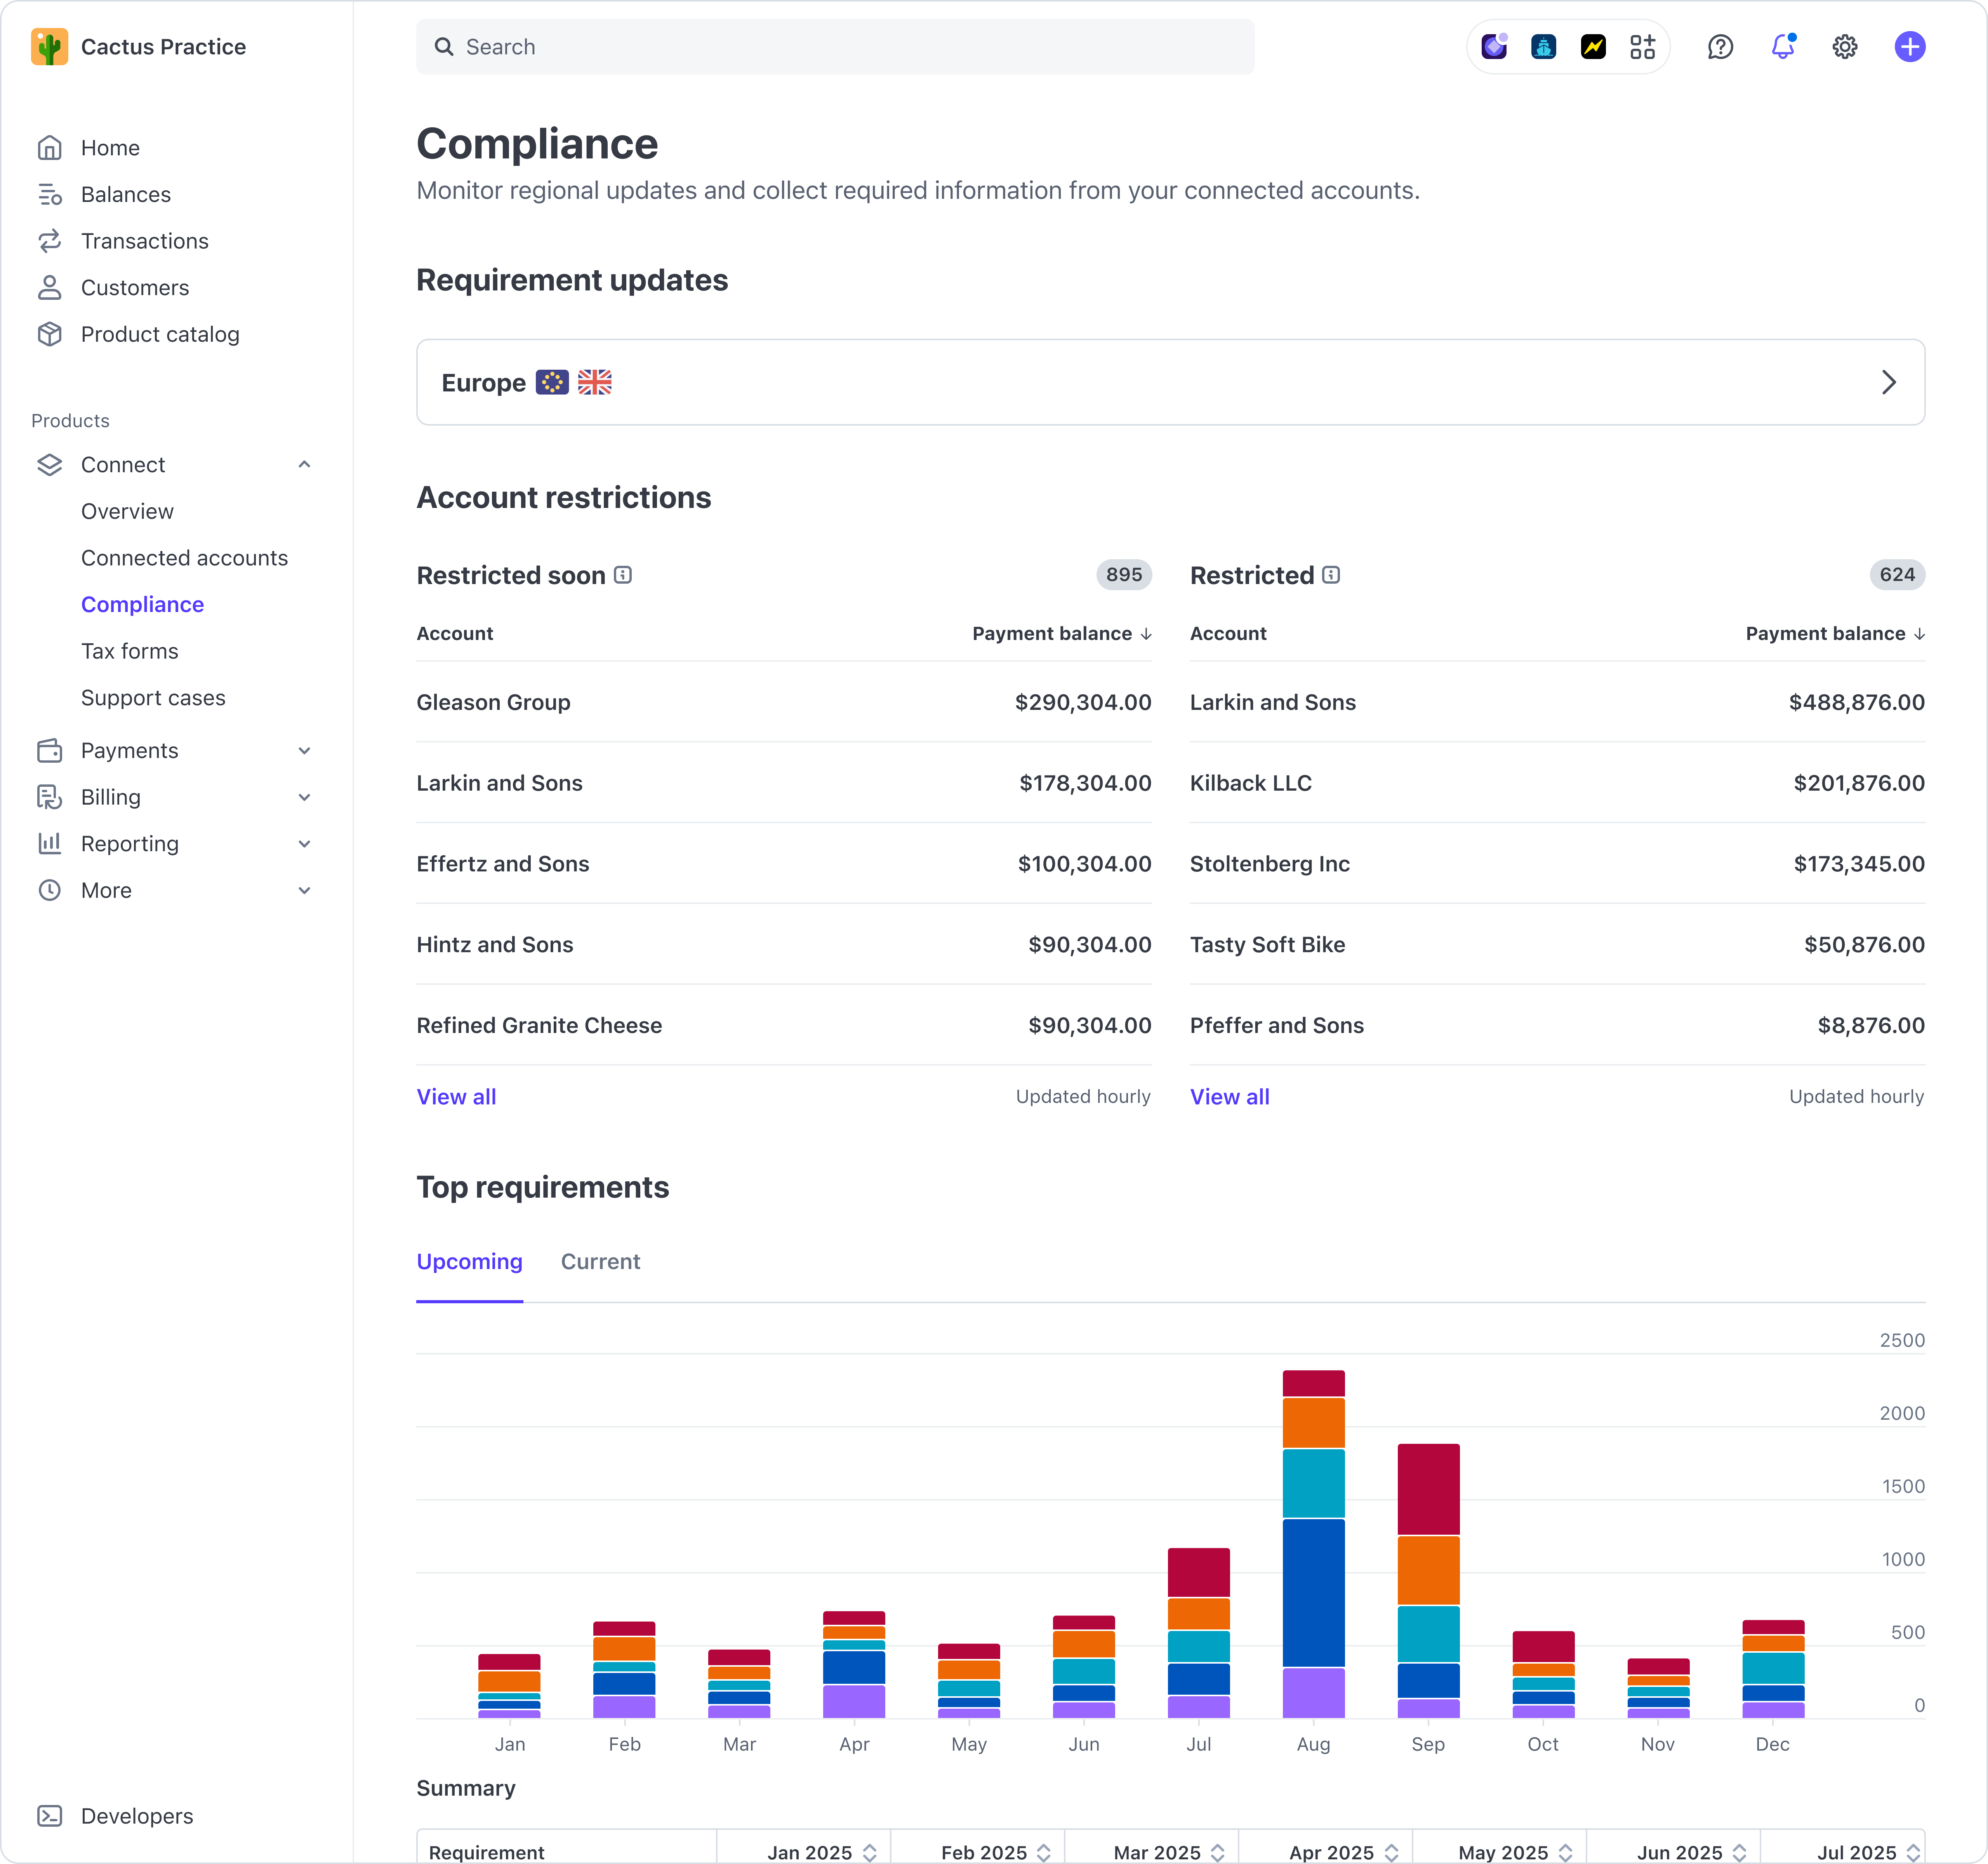
Task: Click the purple plus create button
Action: tap(1910, 46)
